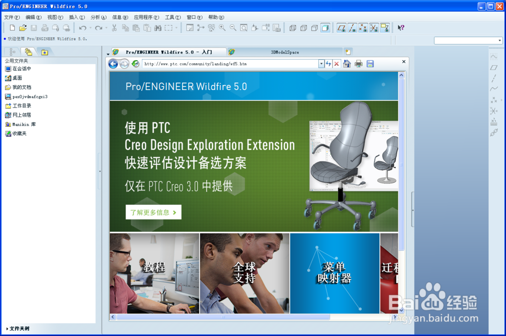This screenshot has width=506, height=336.
Task: Stop page loading with red X icon
Action: pyautogui.click(x=336, y=64)
